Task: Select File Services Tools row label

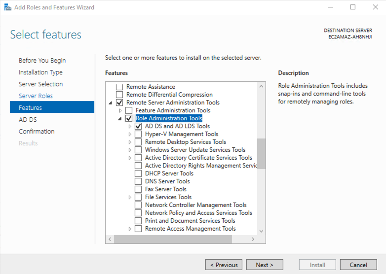Action: click(168, 197)
